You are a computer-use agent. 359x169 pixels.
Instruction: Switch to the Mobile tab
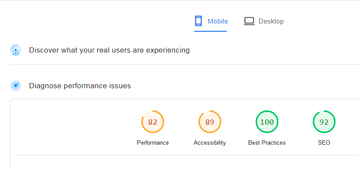click(211, 21)
